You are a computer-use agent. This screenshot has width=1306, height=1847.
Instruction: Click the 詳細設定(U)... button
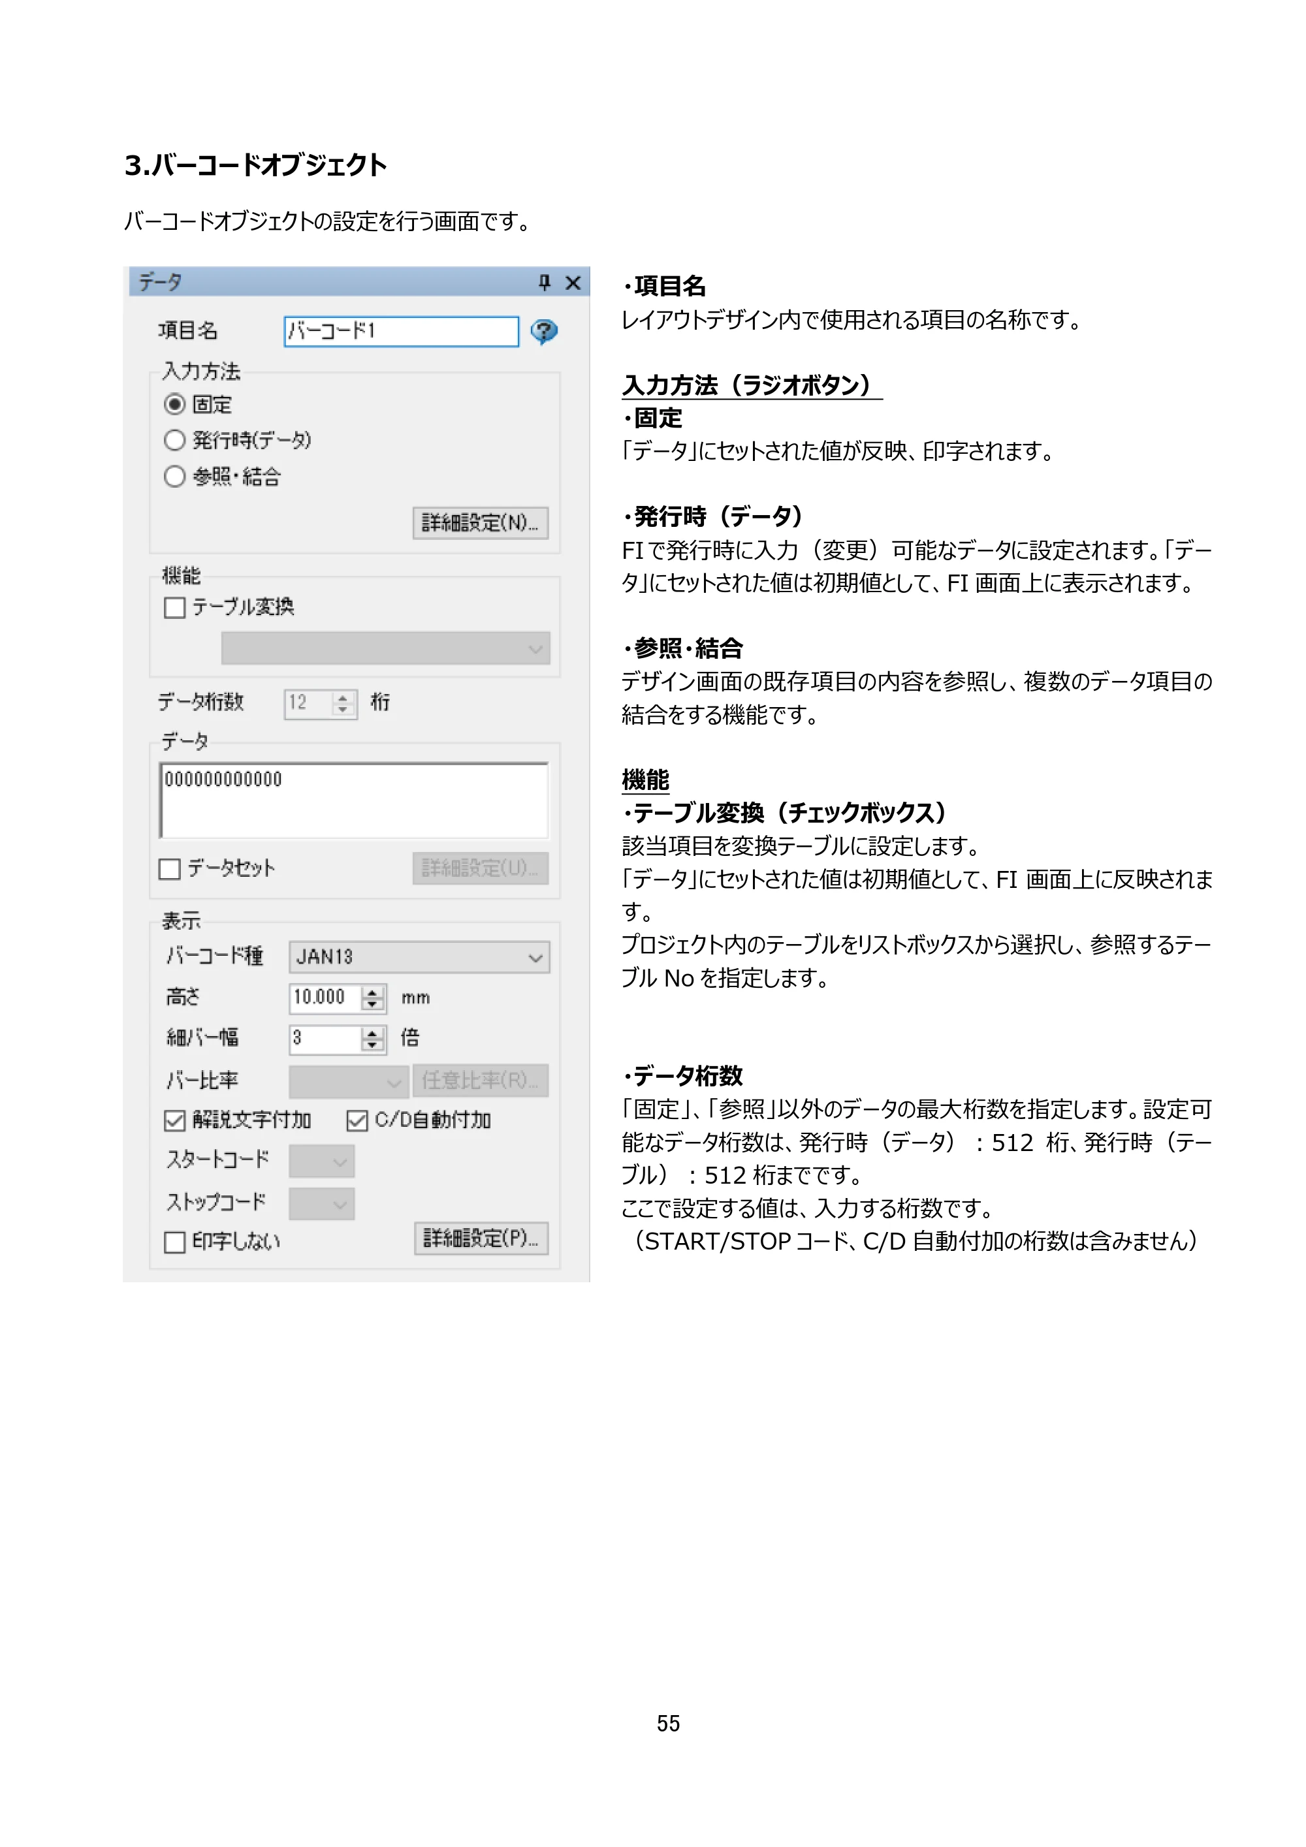pos(481,868)
